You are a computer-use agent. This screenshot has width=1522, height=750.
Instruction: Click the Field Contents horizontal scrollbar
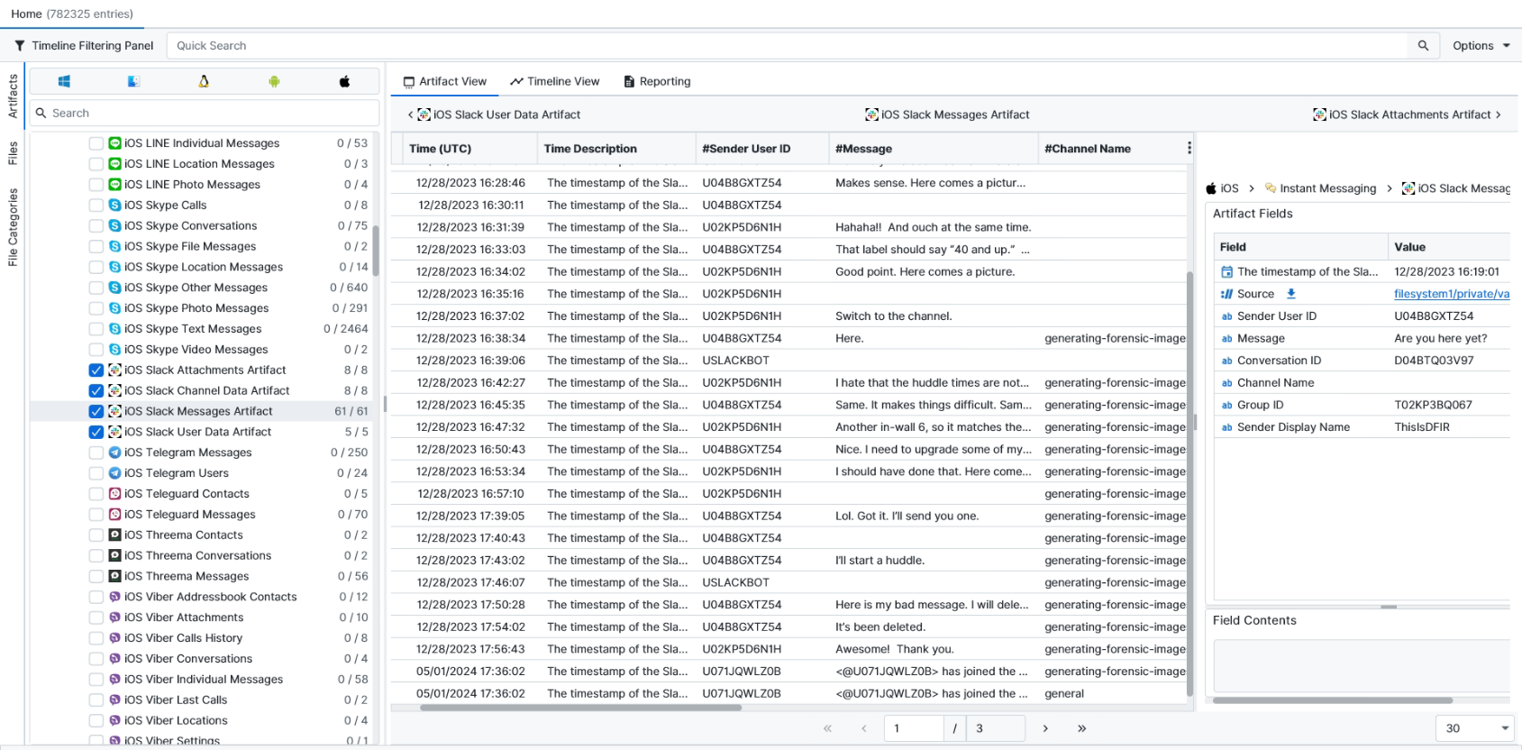tap(1332, 700)
